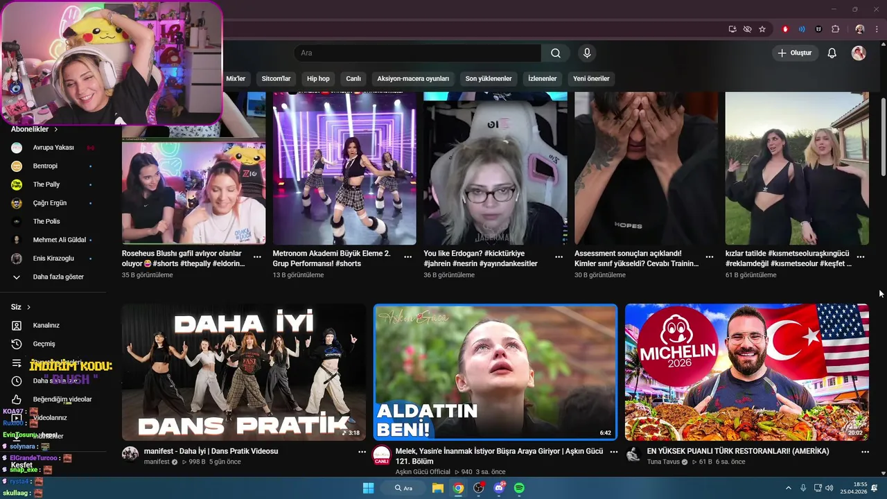Open OBS Studio from taskbar
Image resolution: width=887 pixels, height=499 pixels.
(478, 488)
